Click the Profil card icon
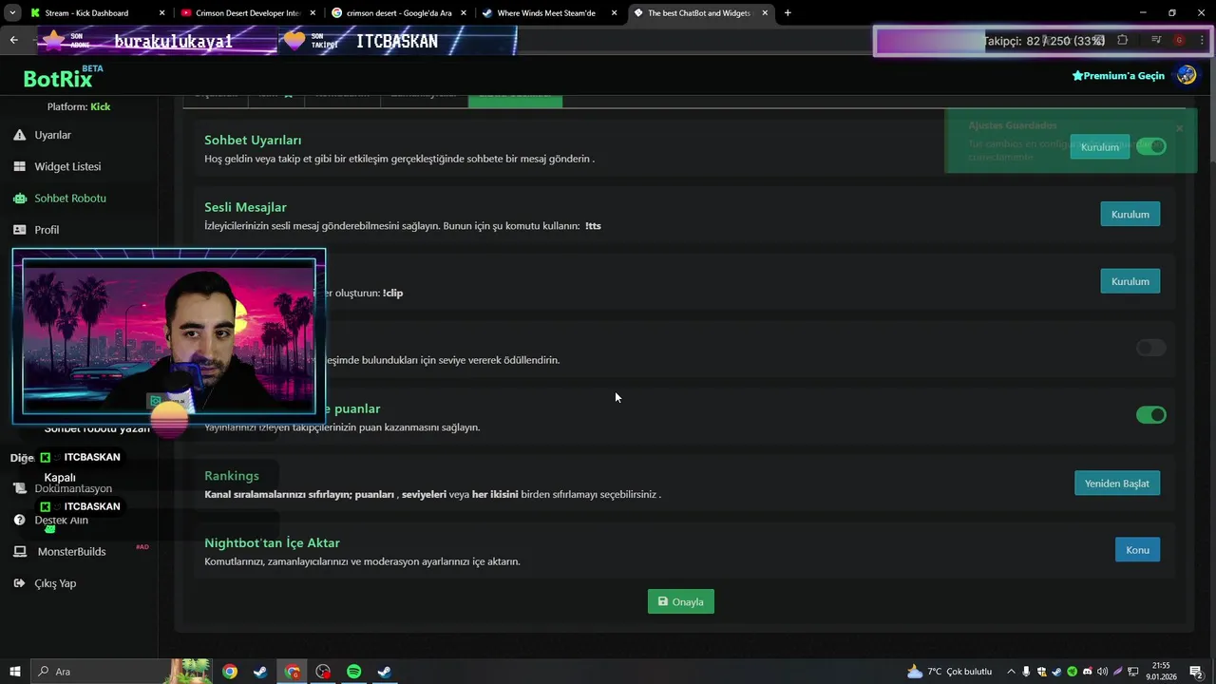Image resolution: width=1216 pixels, height=684 pixels. click(x=19, y=230)
